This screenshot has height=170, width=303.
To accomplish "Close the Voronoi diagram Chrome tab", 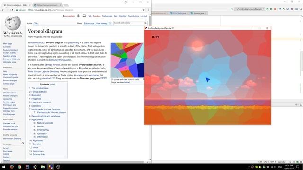I will click(x=30, y=5).
